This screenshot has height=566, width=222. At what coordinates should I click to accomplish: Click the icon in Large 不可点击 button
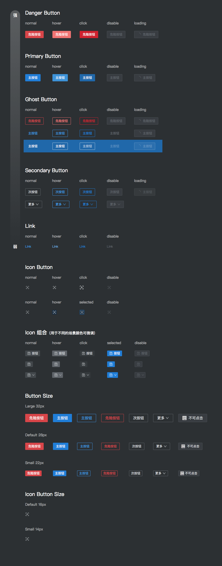coord(184,418)
